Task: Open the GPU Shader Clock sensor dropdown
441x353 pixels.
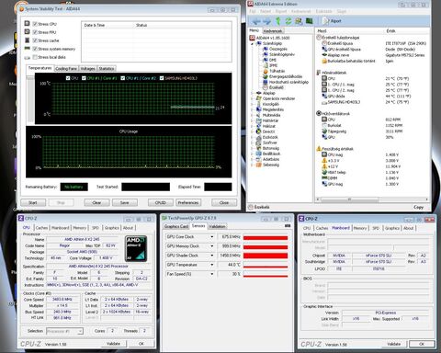Action: tap(211, 256)
